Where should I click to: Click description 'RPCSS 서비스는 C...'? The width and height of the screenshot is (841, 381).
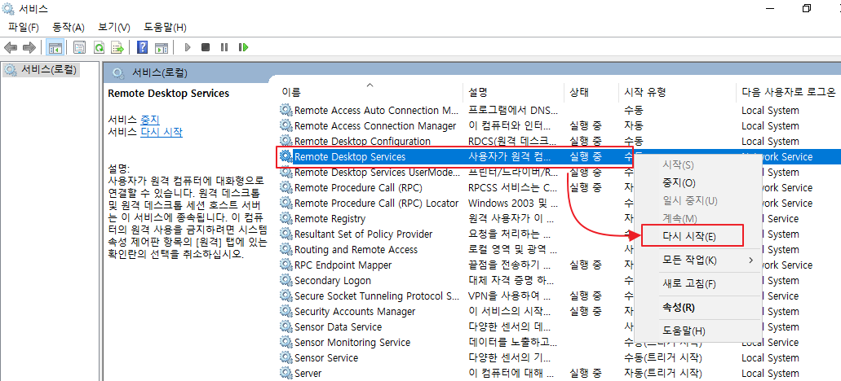[x=512, y=188]
